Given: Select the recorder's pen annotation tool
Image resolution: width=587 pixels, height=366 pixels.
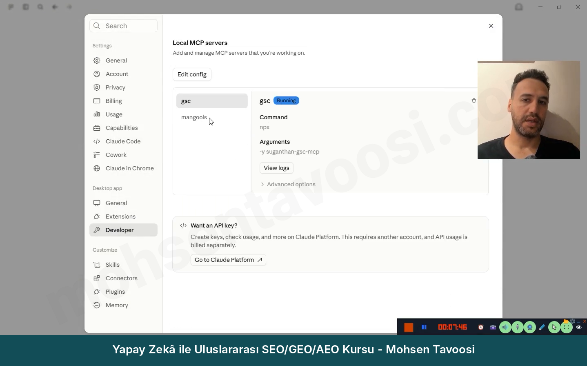Looking at the screenshot, I should pos(542,327).
